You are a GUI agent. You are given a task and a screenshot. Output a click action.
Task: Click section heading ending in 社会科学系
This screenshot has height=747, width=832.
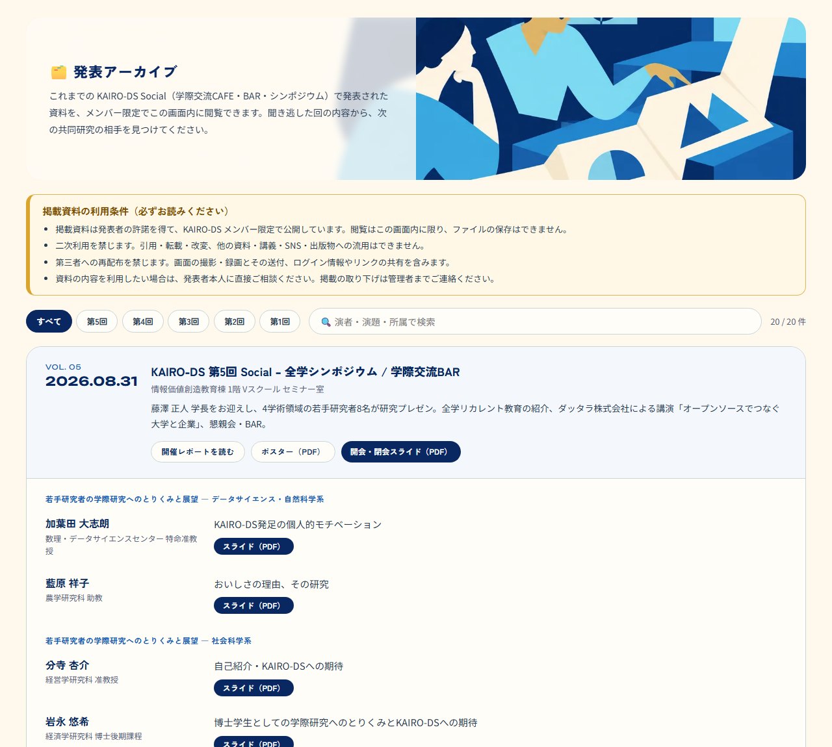(148, 640)
